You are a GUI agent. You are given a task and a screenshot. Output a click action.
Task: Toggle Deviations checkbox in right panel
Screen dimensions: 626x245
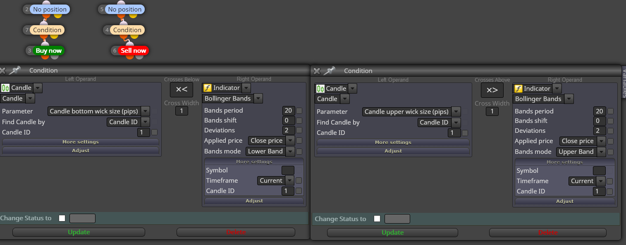click(610, 131)
